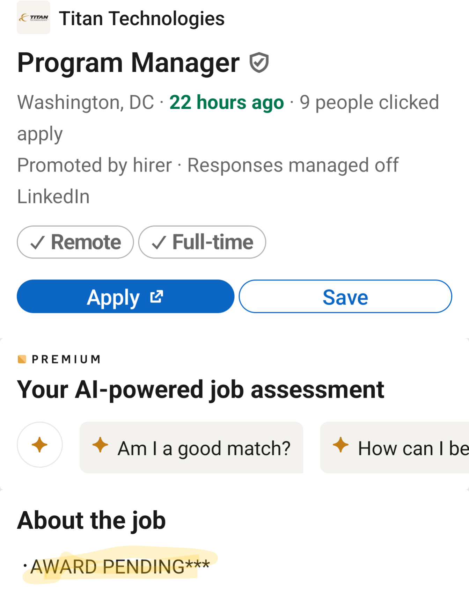Screen dimensions: 469x599
Task: Click the gold Premium square icon
Action: [x=22, y=359]
